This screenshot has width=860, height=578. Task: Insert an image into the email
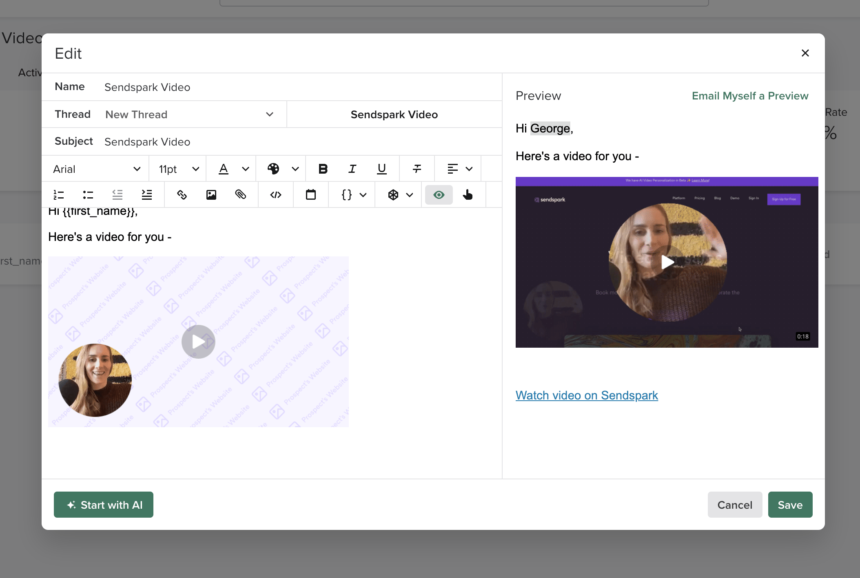pos(211,195)
